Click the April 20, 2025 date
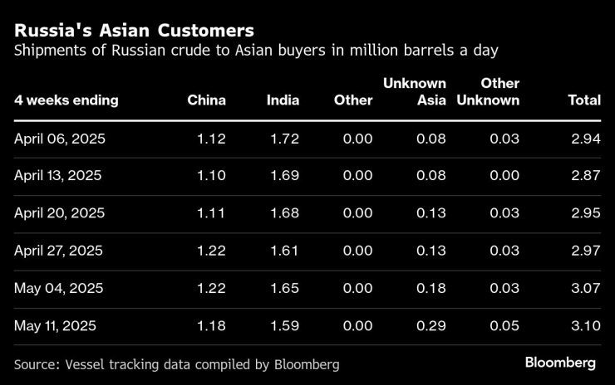The height and width of the screenshot is (385, 615). (60, 213)
